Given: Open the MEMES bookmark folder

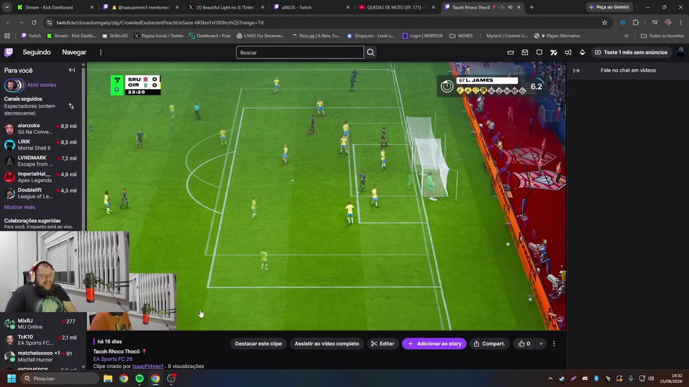Looking at the screenshot, I should tap(461, 36).
